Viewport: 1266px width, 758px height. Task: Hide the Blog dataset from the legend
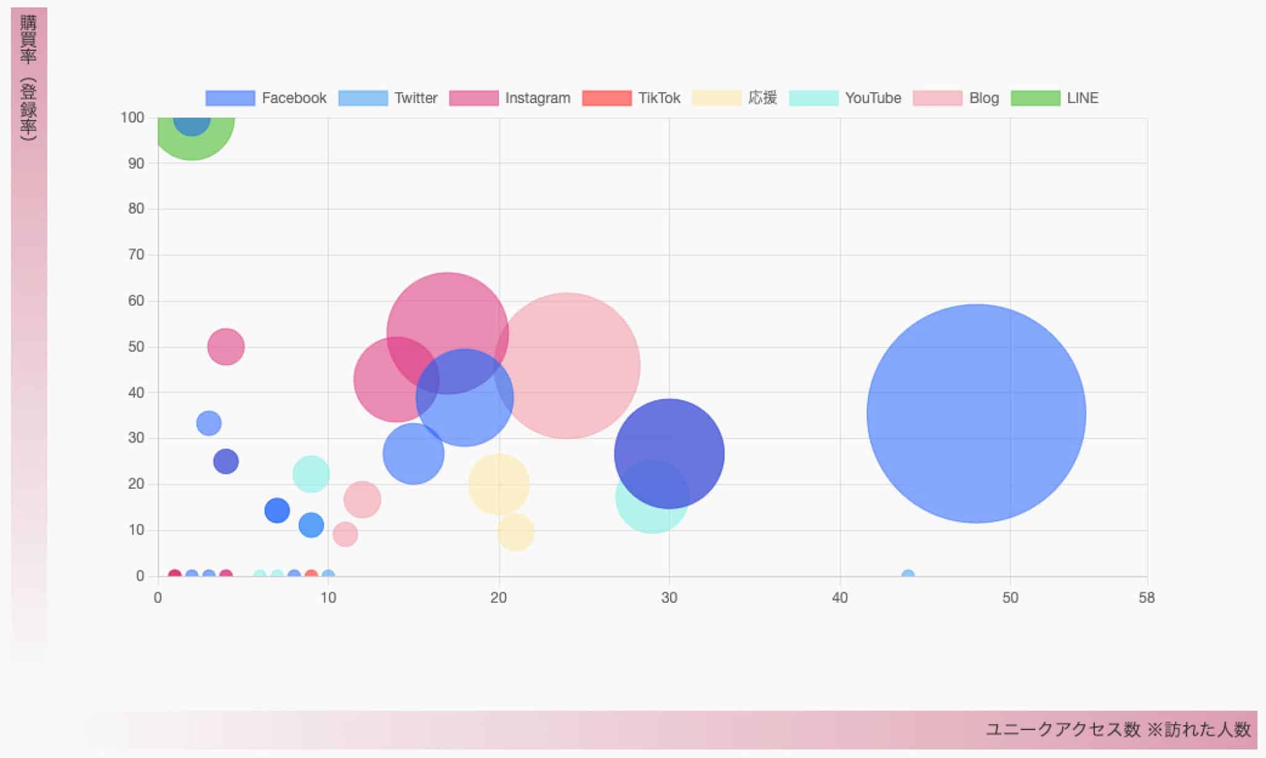(x=956, y=98)
